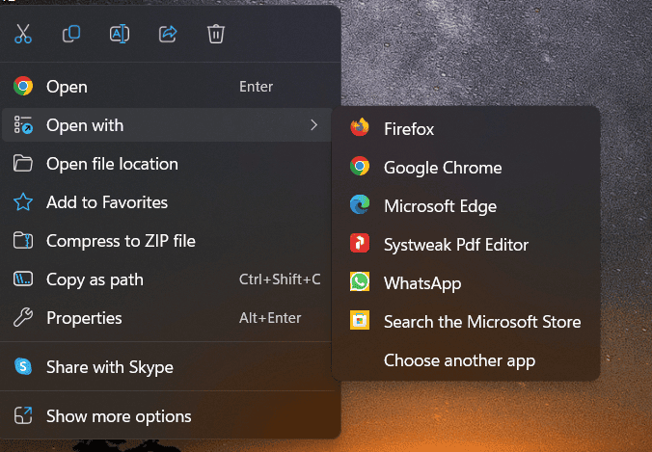Open with Google Chrome from submenu
This screenshot has height=452, width=652.
[x=442, y=168]
